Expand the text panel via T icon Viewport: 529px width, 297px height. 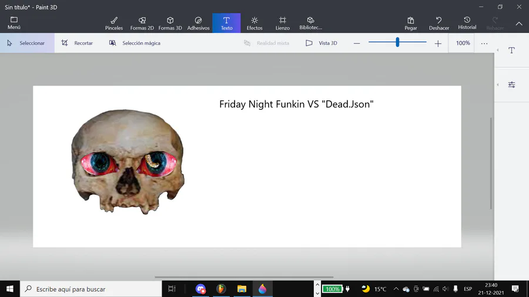511,50
